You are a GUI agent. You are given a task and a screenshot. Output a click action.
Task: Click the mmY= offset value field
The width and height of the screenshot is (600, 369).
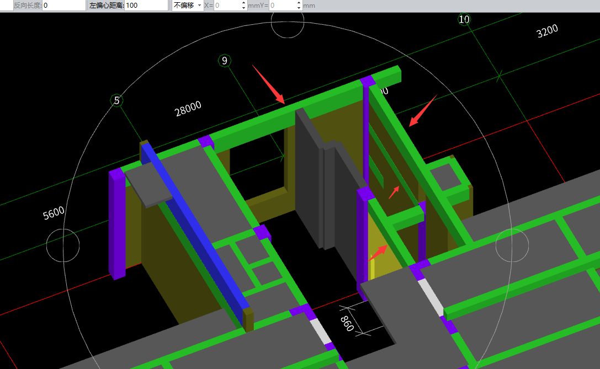[x=283, y=6]
